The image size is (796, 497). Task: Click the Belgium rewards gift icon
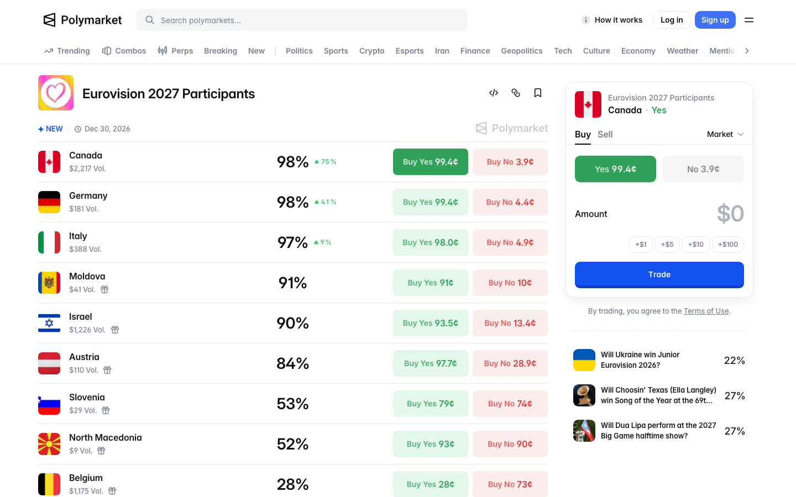112,491
